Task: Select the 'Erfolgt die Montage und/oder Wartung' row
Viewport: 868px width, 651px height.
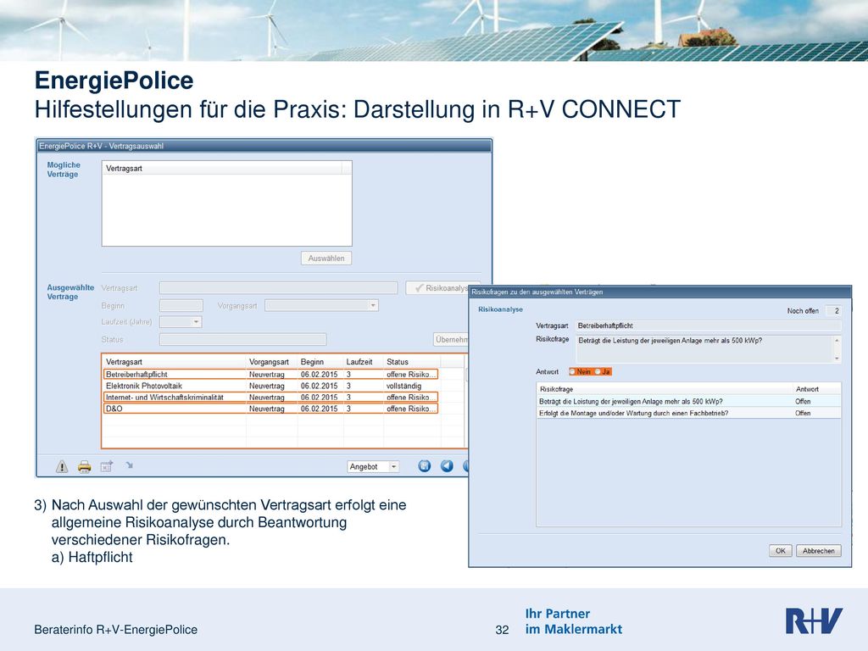Action: point(689,413)
